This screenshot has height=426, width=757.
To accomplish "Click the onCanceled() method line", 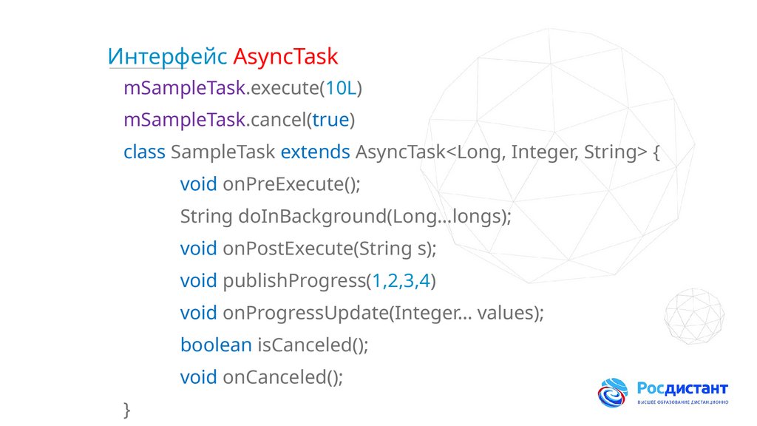I will click(x=262, y=377).
